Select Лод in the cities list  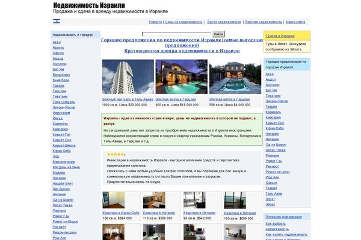(56, 157)
